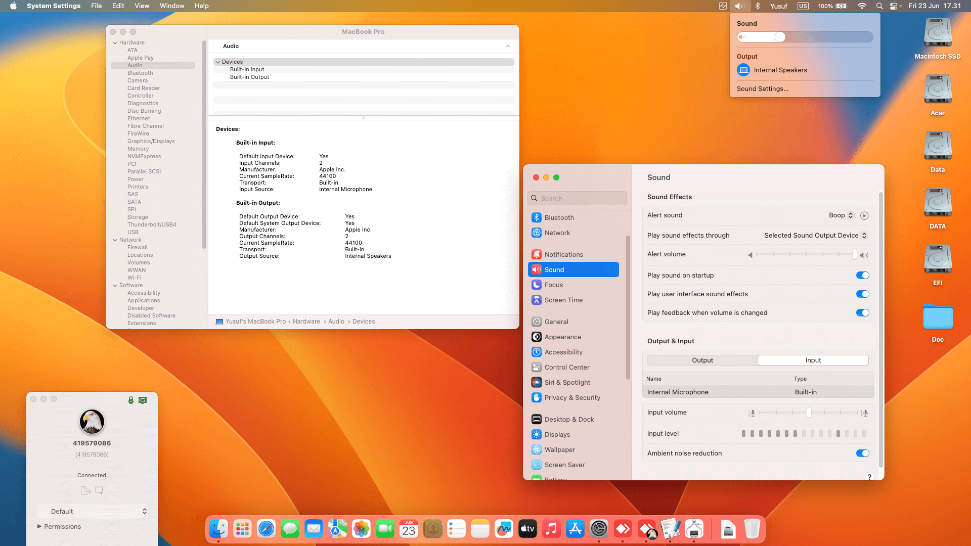Open the Window menu
Screen dimensions: 971x546
[x=172, y=6]
